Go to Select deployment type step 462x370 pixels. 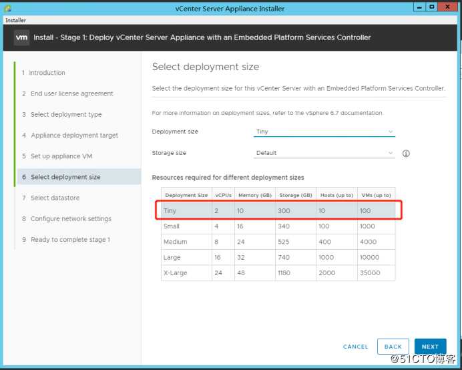[62, 114]
